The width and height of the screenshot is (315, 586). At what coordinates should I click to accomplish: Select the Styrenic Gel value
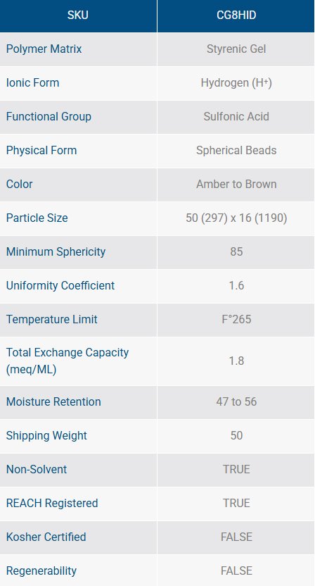coord(236,49)
